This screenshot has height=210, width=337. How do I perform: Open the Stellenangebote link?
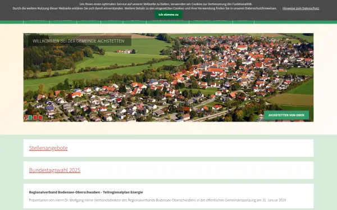click(48, 148)
